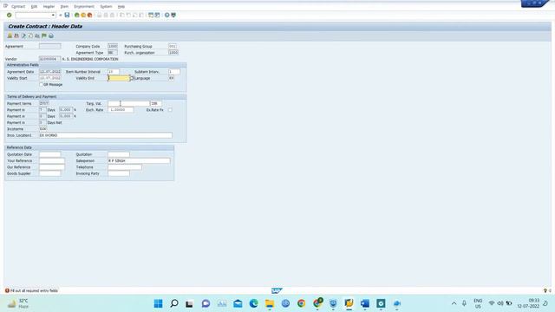
Task: Click the Save disk icon
Action: click(x=67, y=16)
